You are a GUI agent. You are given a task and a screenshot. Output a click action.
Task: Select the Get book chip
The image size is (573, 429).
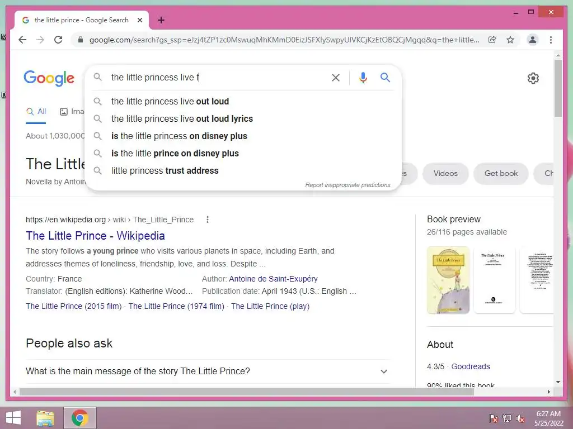click(x=501, y=174)
